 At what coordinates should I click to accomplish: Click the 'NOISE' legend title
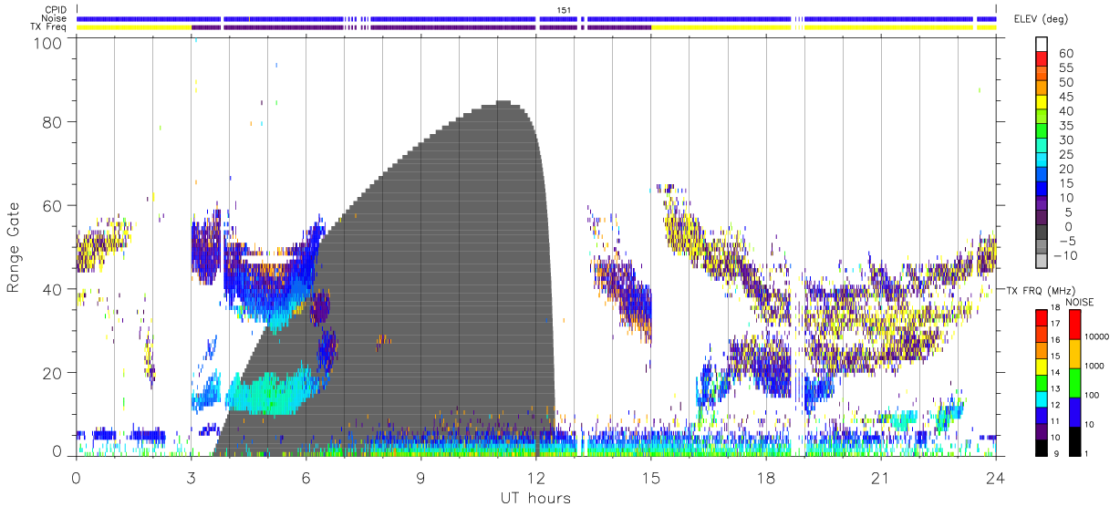[x=1081, y=302]
